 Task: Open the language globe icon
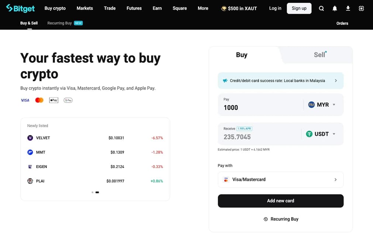[x=361, y=8]
